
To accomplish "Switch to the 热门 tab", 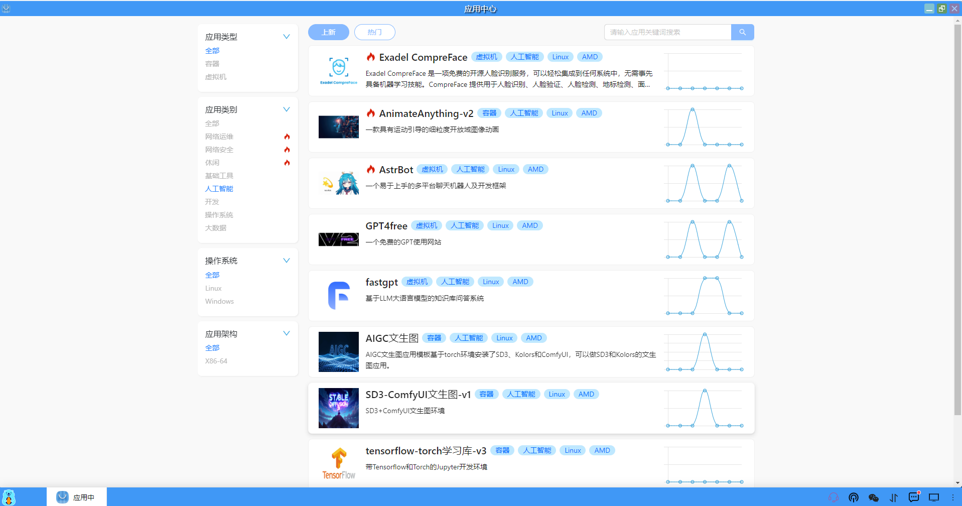I will coord(375,32).
